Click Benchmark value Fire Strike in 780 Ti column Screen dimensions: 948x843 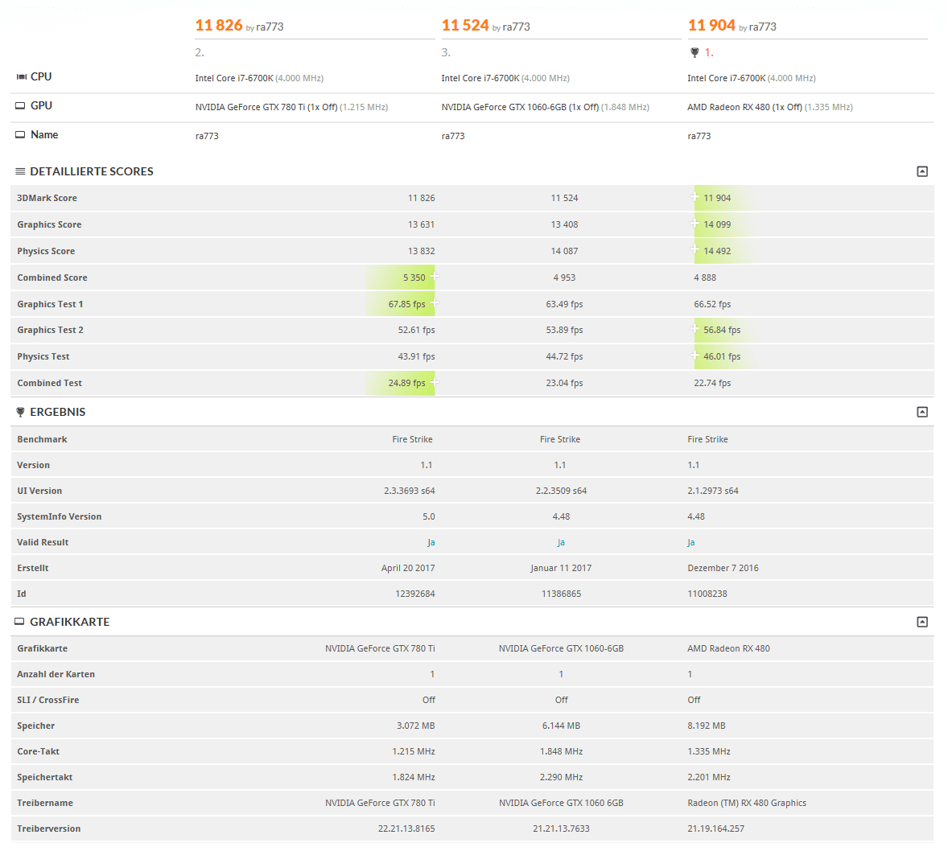[x=412, y=439]
